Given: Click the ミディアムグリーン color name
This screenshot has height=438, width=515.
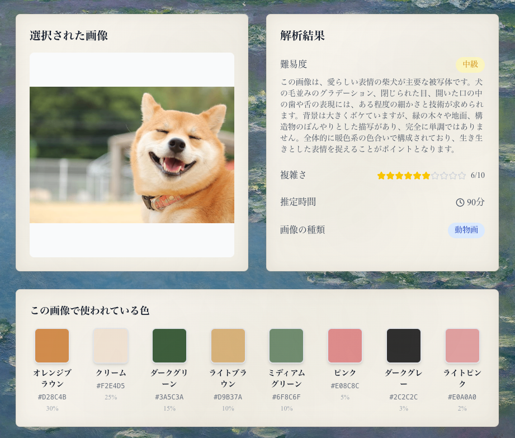Looking at the screenshot, I should [x=286, y=378].
